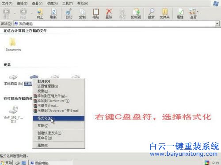Choose 打开(O) in the context menu
The image size is (221, 165).
tap(58, 81)
